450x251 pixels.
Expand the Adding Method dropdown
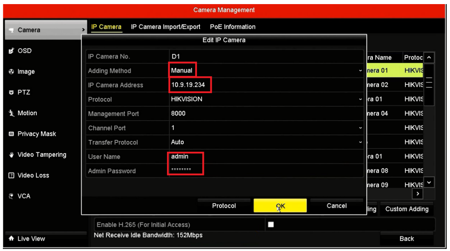click(x=360, y=71)
